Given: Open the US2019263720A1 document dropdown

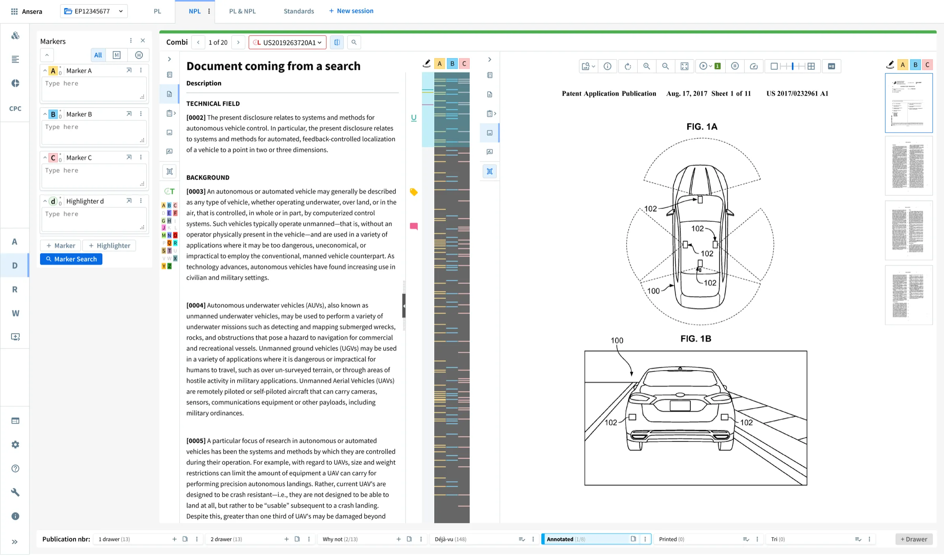Looking at the screenshot, I should tap(288, 42).
